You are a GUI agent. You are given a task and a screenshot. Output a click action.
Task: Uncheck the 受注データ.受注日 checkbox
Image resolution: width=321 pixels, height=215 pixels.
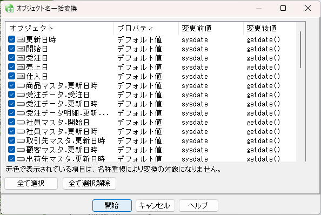(12, 95)
